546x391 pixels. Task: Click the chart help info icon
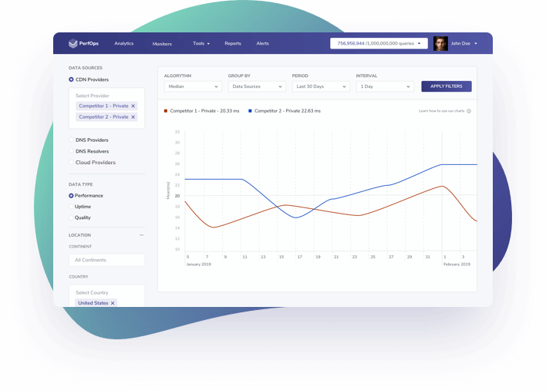[469, 111]
